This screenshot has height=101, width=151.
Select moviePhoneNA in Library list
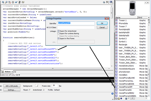click(132, 90)
